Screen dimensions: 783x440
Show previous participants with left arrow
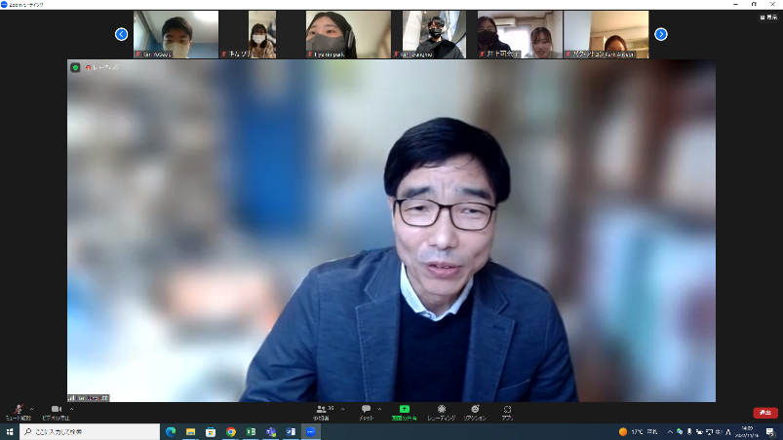click(x=121, y=34)
